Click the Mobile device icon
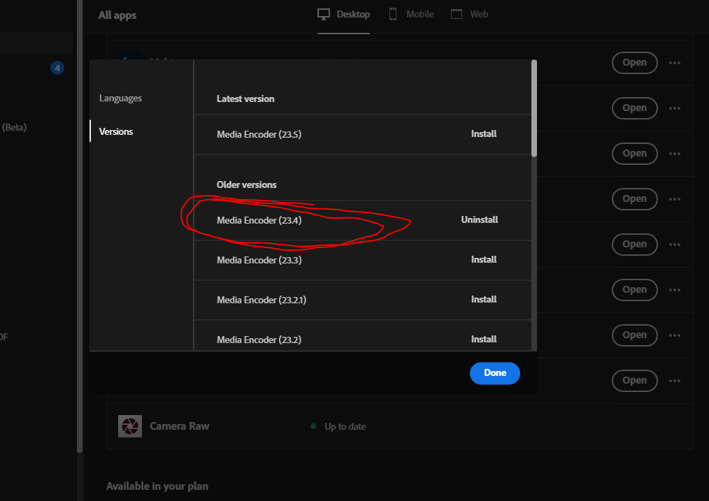Image resolution: width=709 pixels, height=501 pixels. click(393, 13)
